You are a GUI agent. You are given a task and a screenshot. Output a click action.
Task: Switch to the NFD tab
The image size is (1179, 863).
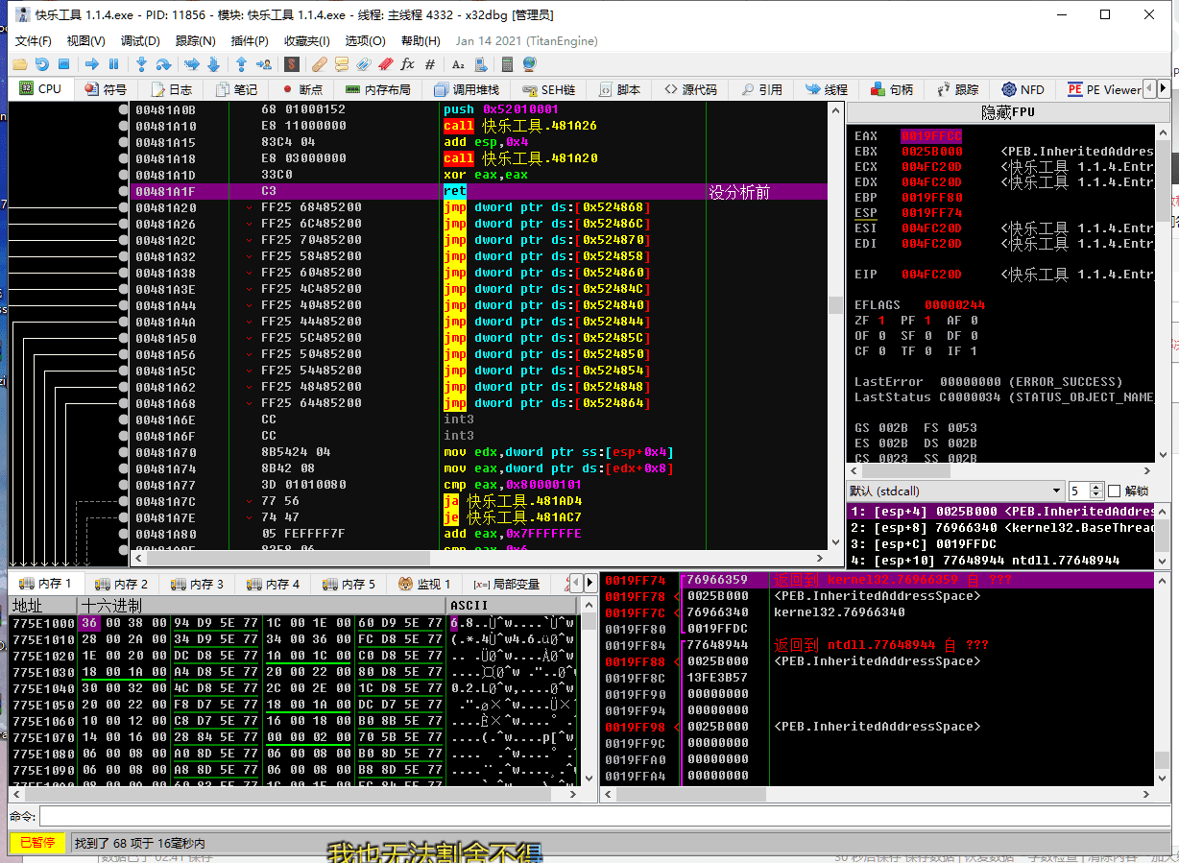pos(1023,89)
